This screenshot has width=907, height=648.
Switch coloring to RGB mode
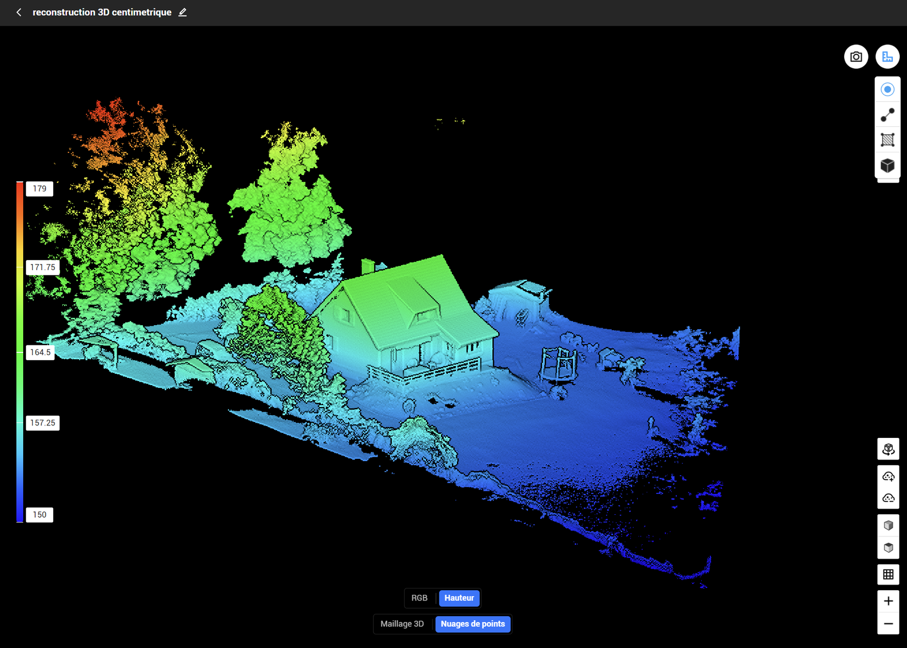[x=419, y=598]
